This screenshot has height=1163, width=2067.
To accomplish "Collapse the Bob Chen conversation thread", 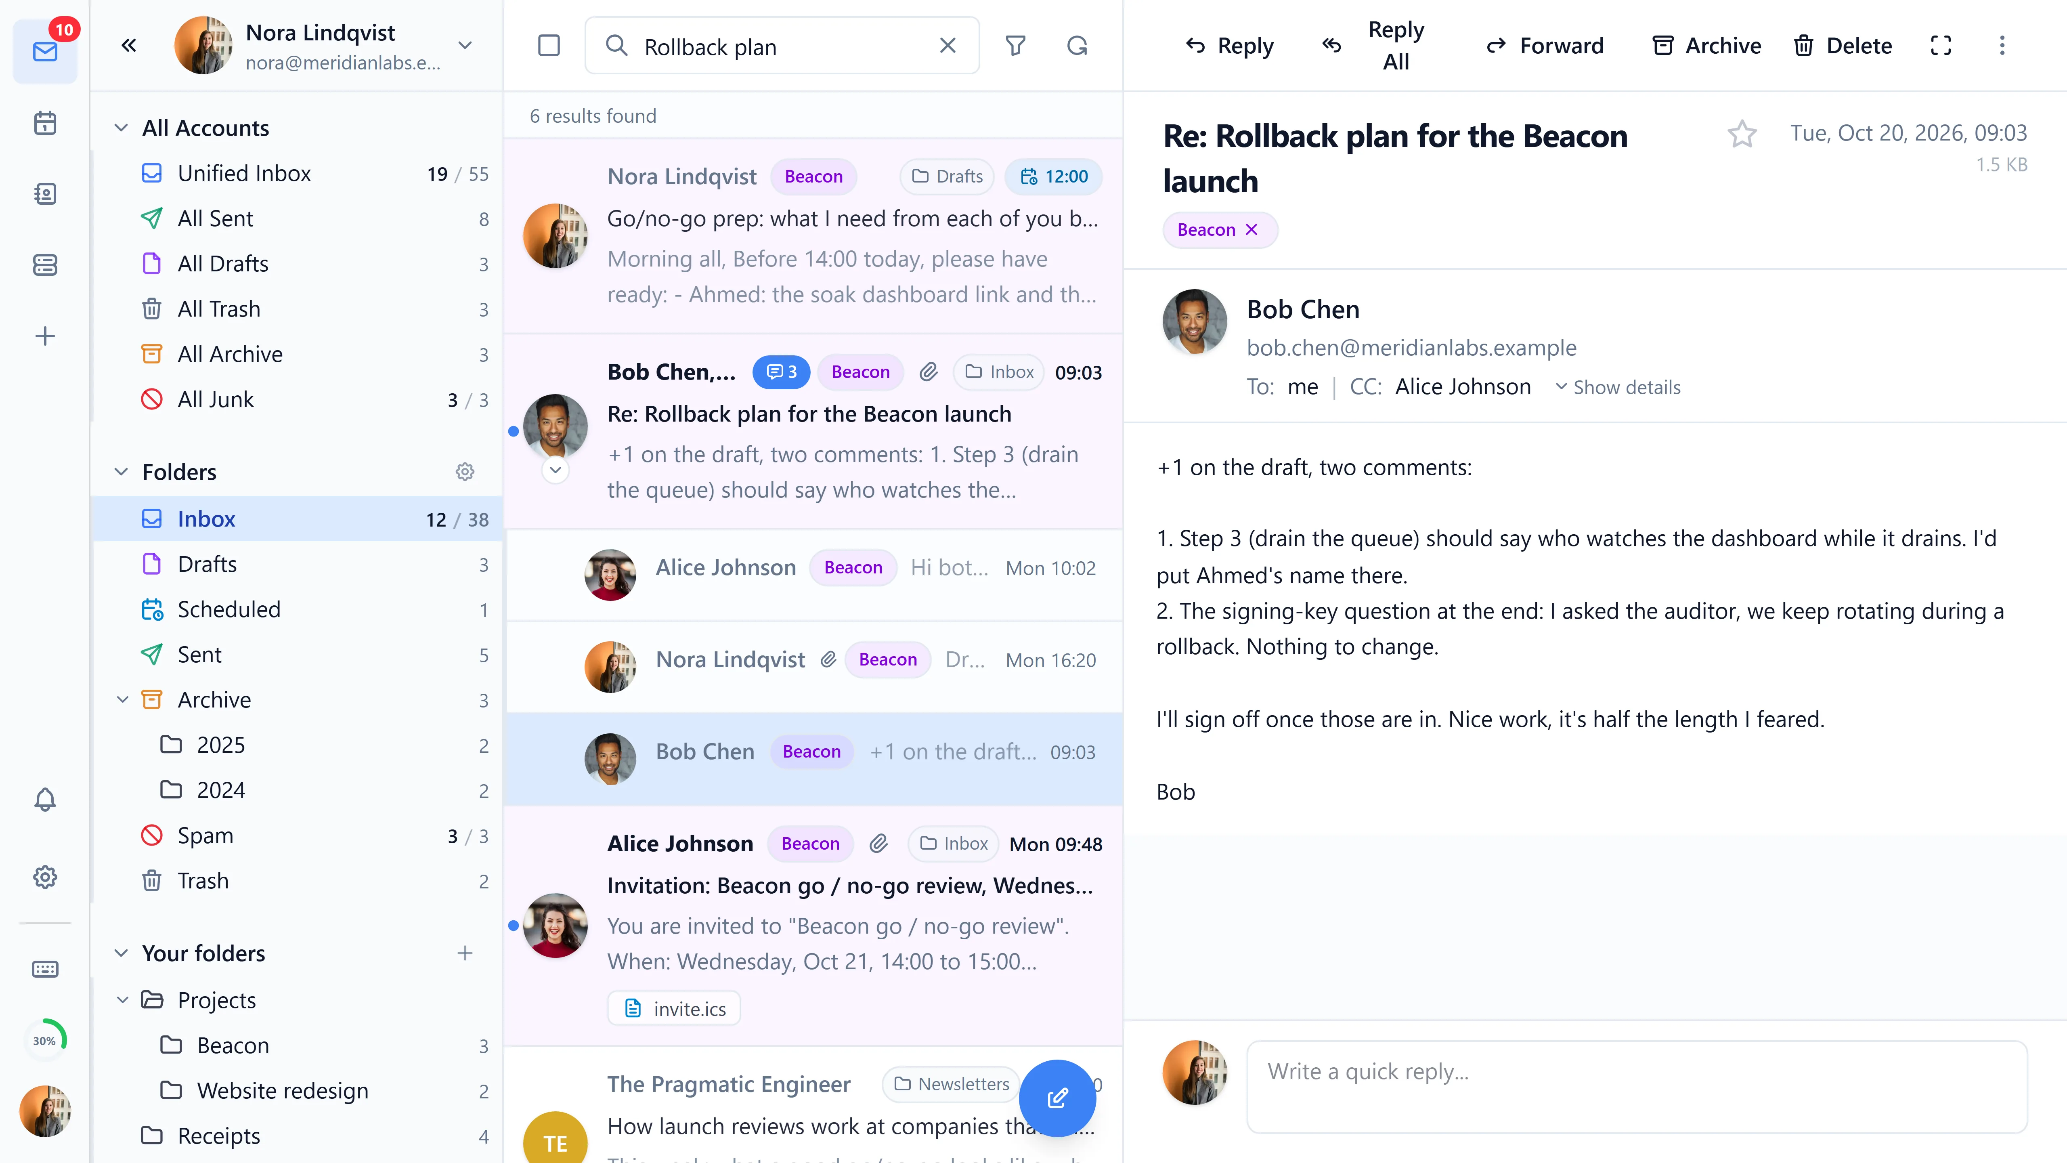I will [555, 470].
